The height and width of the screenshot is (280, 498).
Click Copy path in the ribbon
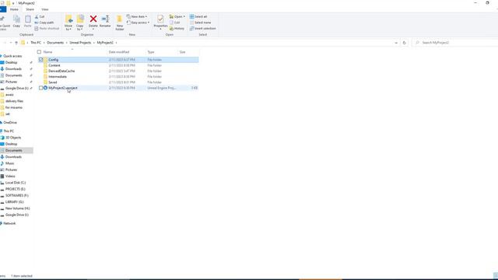(x=44, y=23)
